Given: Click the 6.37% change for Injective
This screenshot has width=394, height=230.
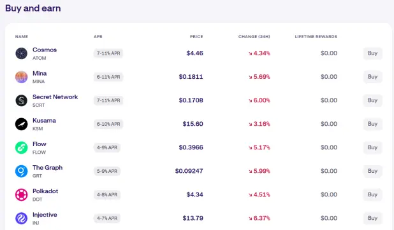Looking at the screenshot, I should (x=259, y=218).
